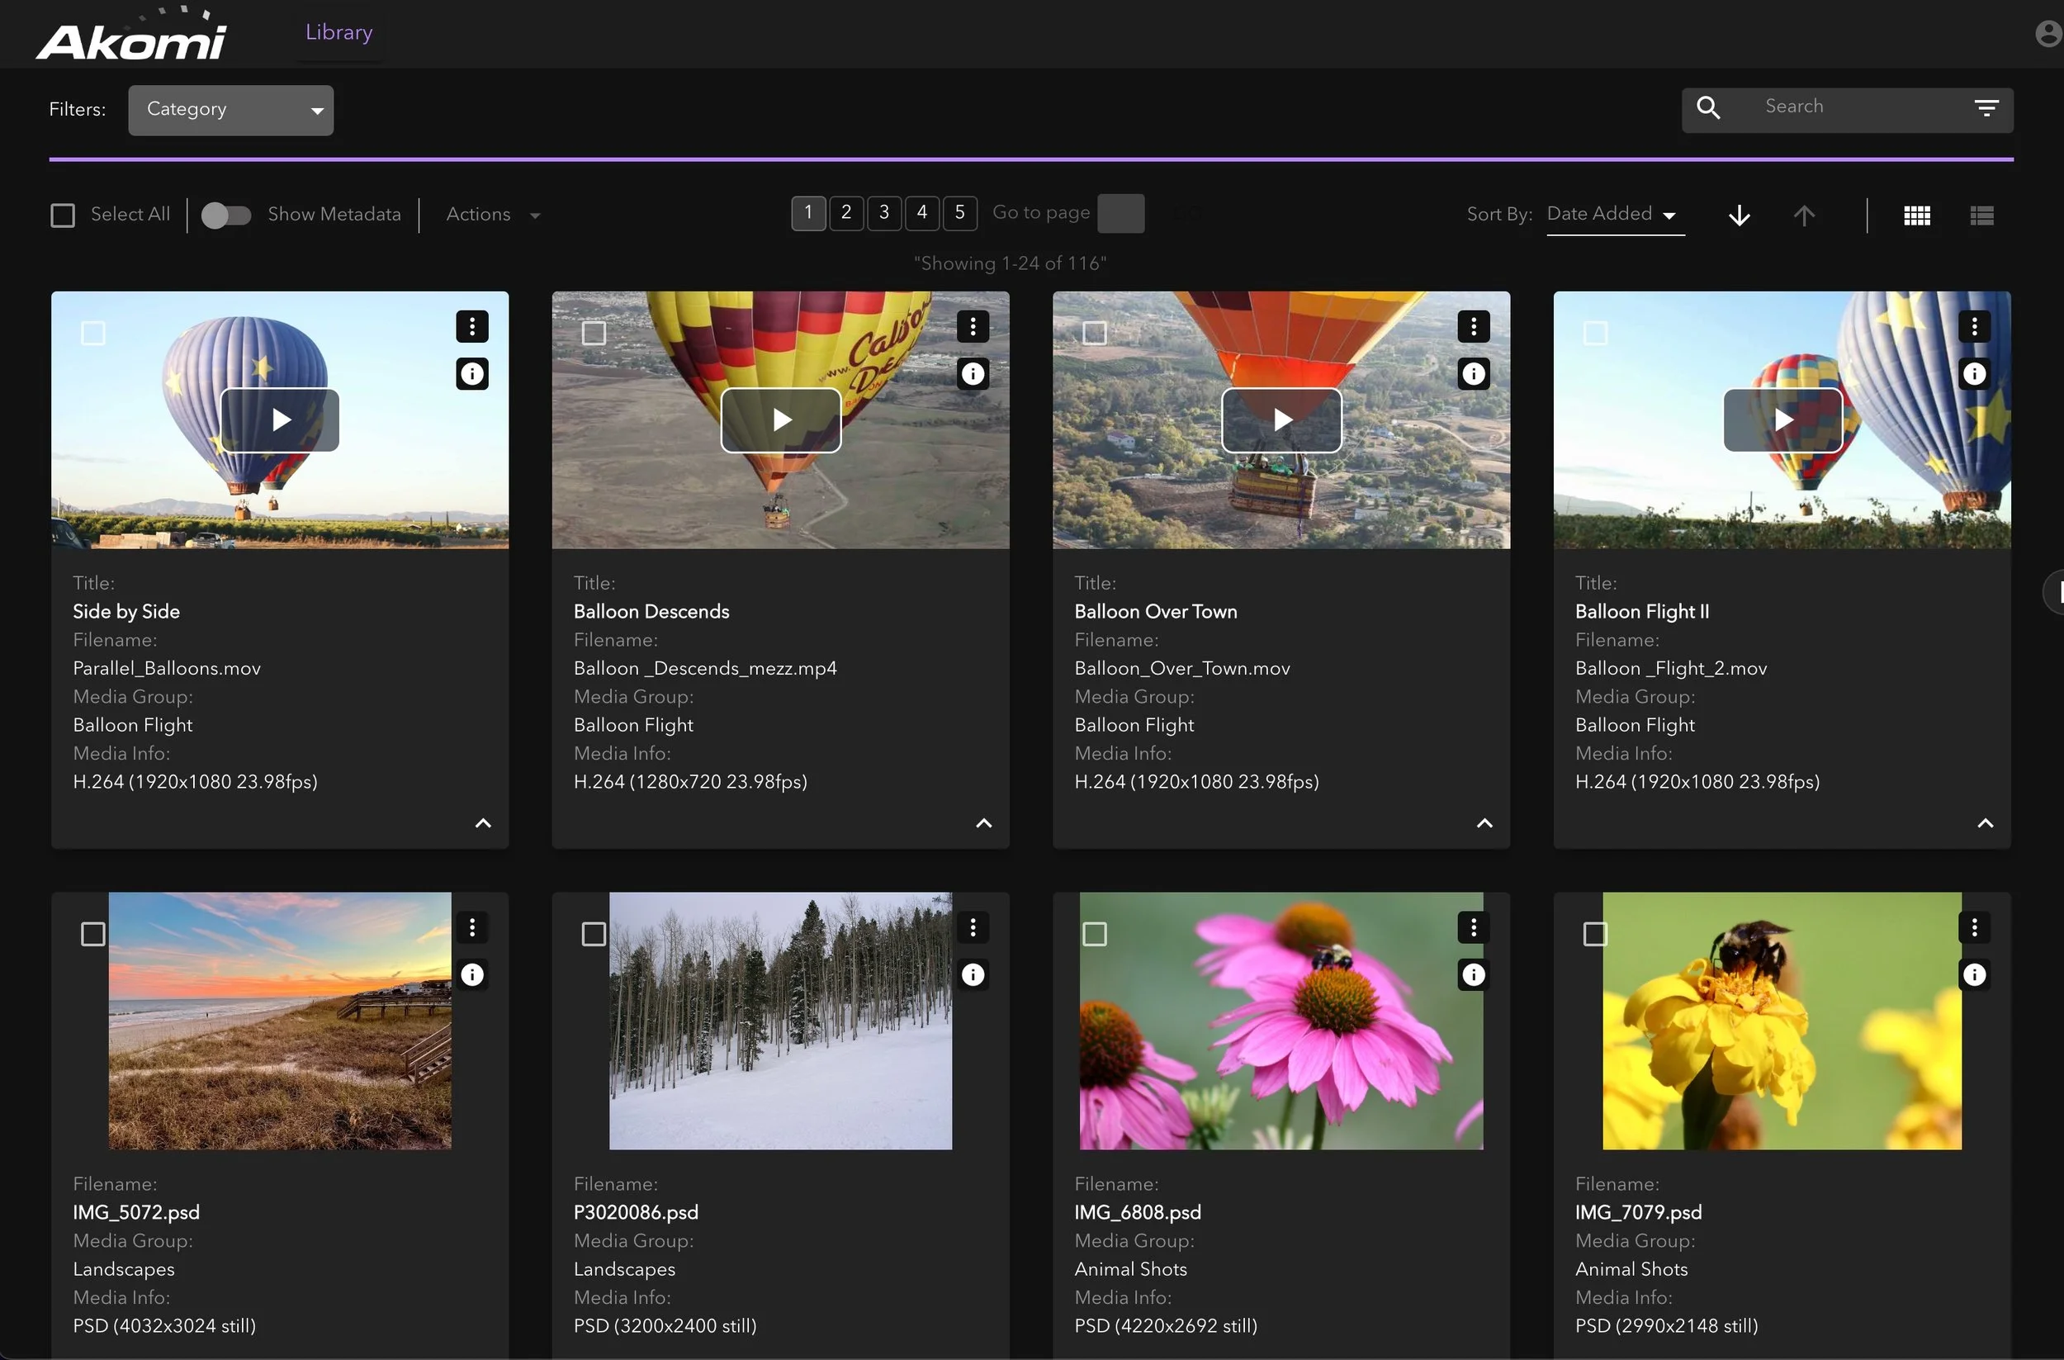The image size is (2064, 1360).
Task: Play Balloon Flight II video
Action: click(x=1782, y=419)
